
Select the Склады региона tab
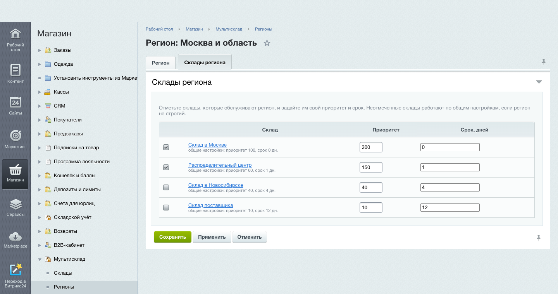coord(205,62)
